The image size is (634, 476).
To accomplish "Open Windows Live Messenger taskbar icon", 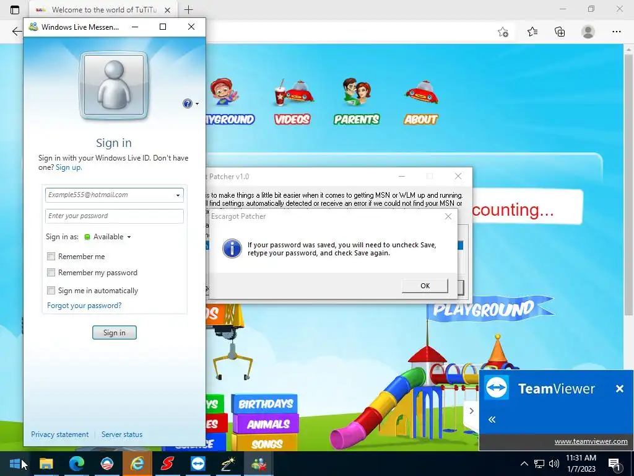I will pos(258,464).
